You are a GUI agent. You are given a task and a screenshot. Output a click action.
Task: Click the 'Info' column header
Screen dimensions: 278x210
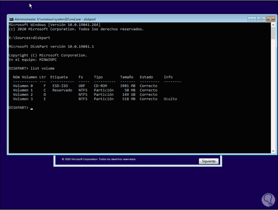[168, 77]
